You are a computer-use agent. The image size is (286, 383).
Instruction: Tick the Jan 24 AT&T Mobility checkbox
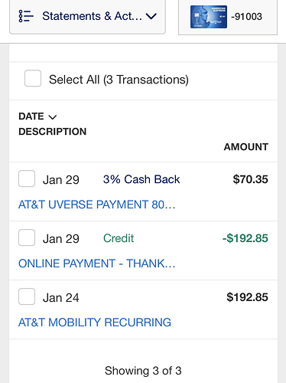(x=27, y=296)
